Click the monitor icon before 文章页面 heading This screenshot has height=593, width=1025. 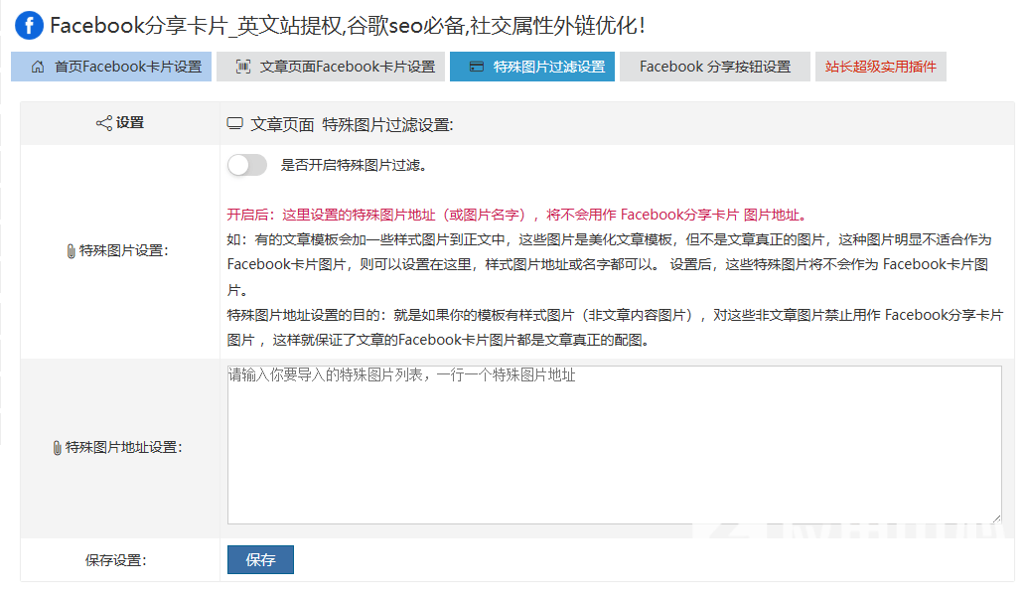(x=235, y=124)
